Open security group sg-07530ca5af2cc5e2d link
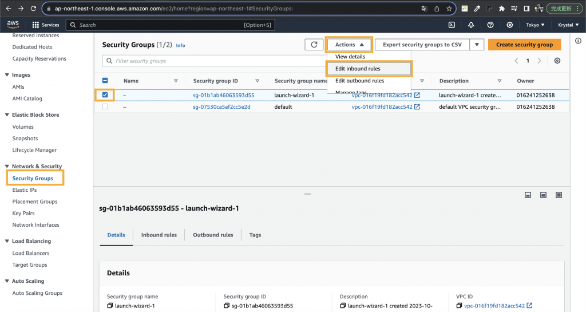 (x=221, y=107)
